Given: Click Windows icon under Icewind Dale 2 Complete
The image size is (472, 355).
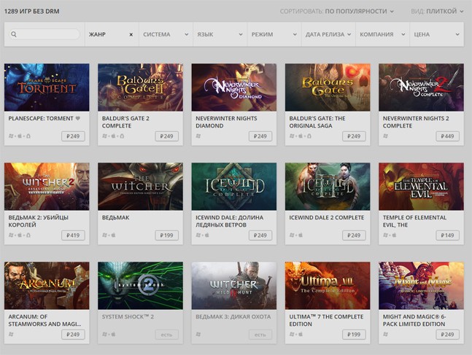Looking at the screenshot, I should (x=292, y=235).
